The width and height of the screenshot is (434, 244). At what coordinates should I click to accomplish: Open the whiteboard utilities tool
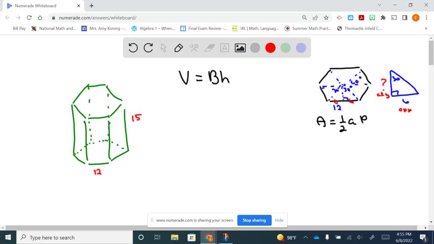[x=194, y=48]
